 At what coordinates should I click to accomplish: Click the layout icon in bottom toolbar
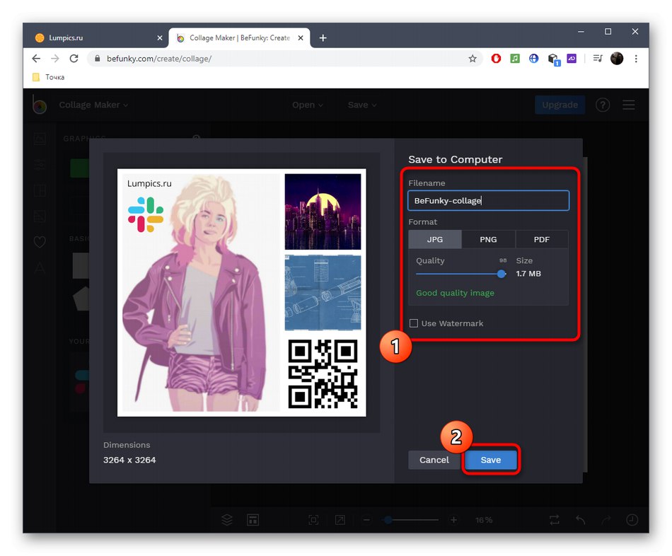[253, 520]
